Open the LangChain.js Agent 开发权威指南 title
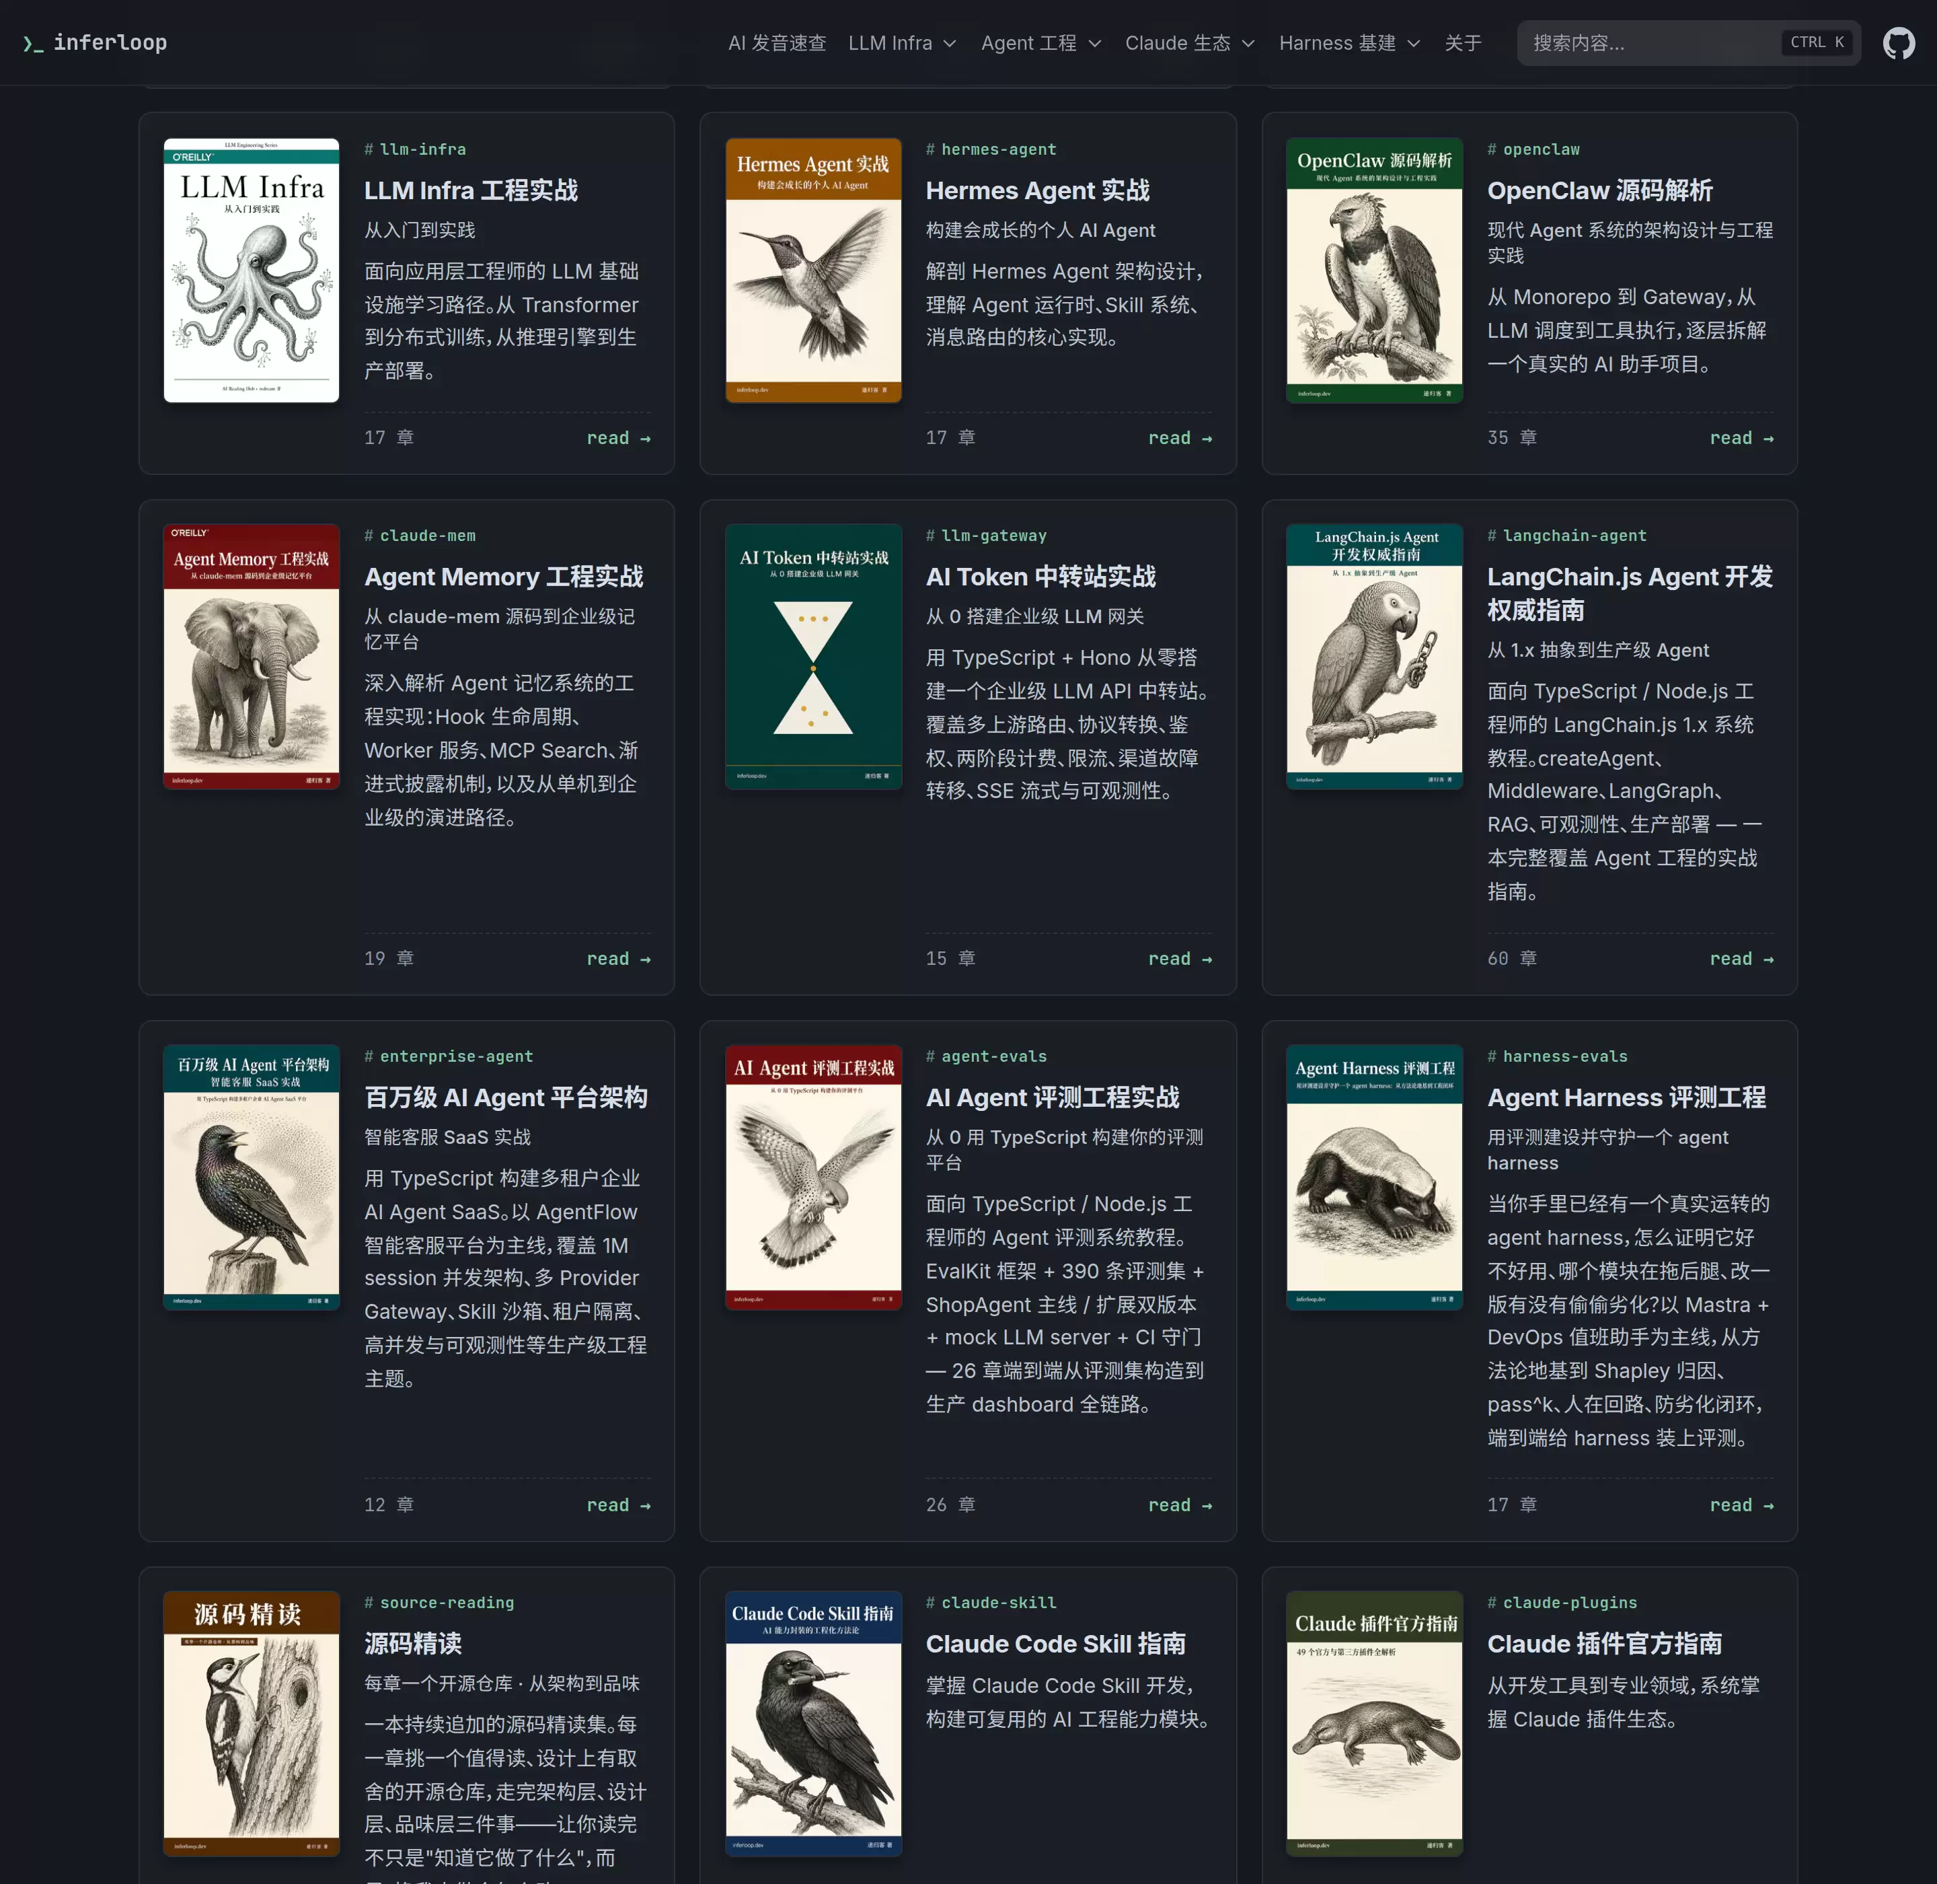The width and height of the screenshot is (1937, 1884). 1630,593
